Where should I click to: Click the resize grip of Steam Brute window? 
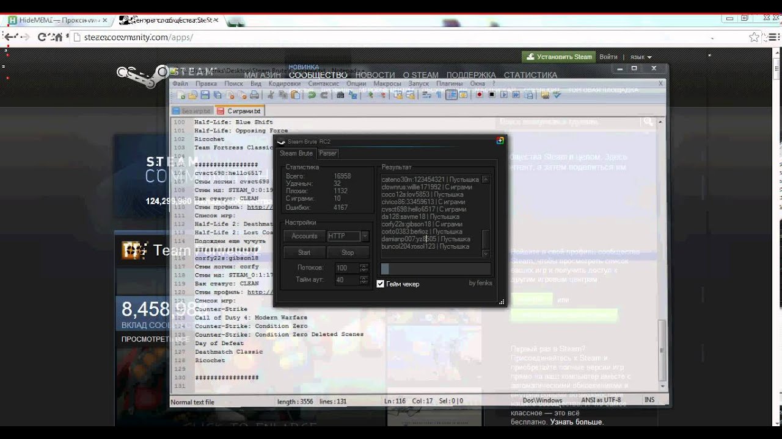coord(502,302)
